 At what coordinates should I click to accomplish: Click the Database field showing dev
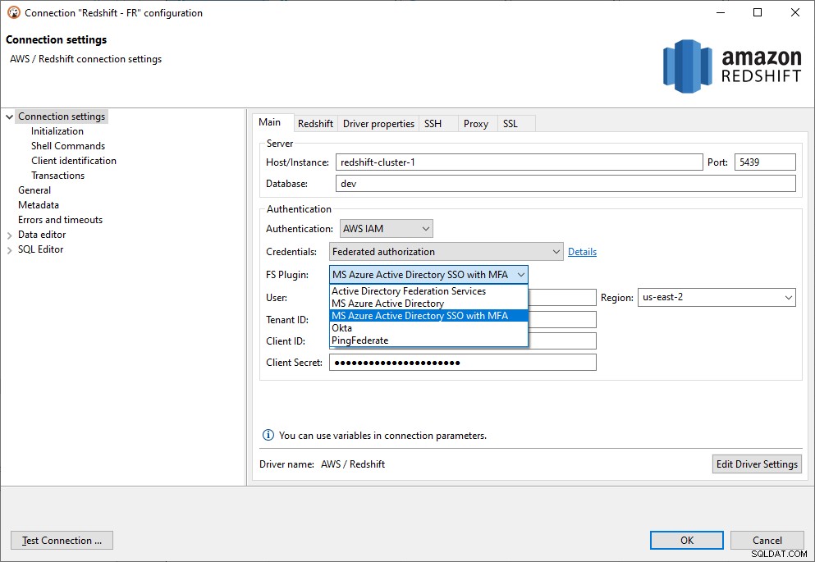565,184
